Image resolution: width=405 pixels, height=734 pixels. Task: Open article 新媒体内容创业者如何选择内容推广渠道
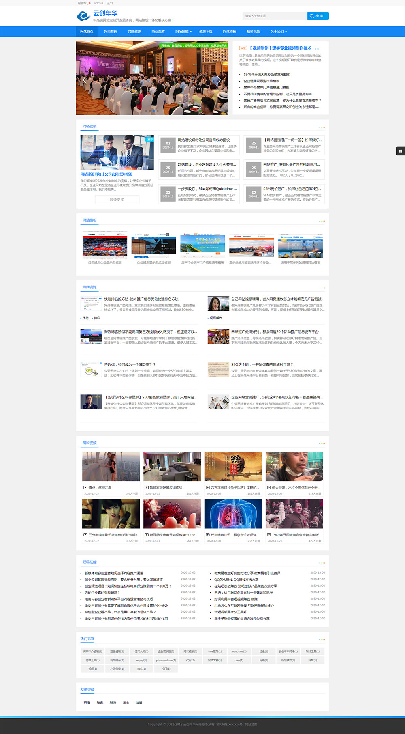(114, 573)
